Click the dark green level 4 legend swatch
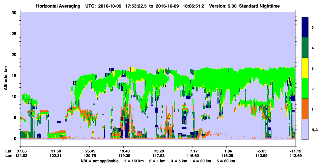The image size is (328, 168). (x=305, y=48)
